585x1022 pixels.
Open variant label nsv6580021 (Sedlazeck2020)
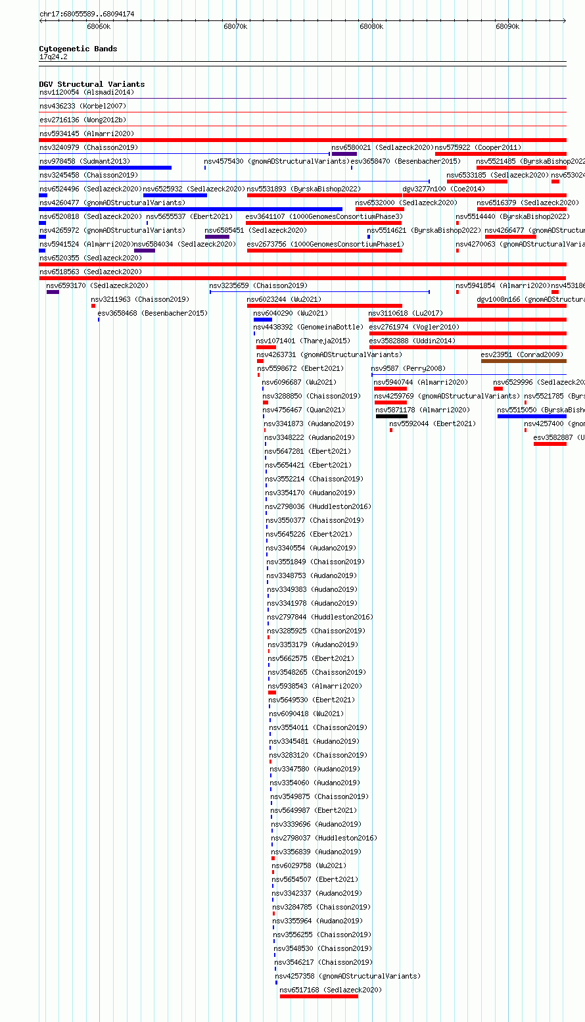click(383, 147)
